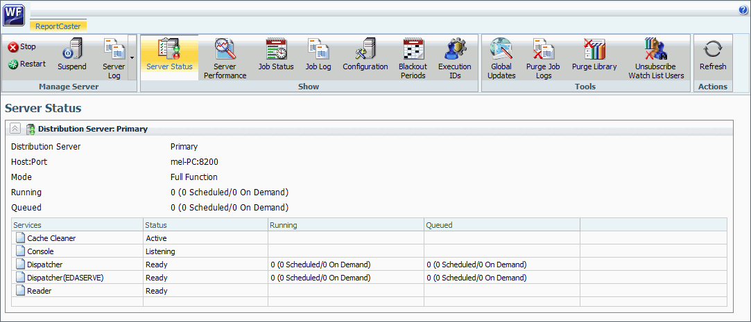Unsubscribe Watch List Users
The image size is (751, 322).
pyautogui.click(x=656, y=58)
